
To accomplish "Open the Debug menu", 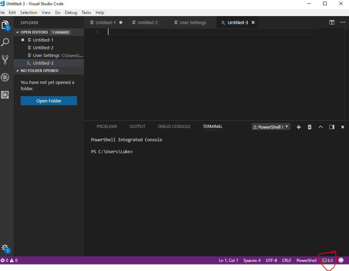I will 71,13.
